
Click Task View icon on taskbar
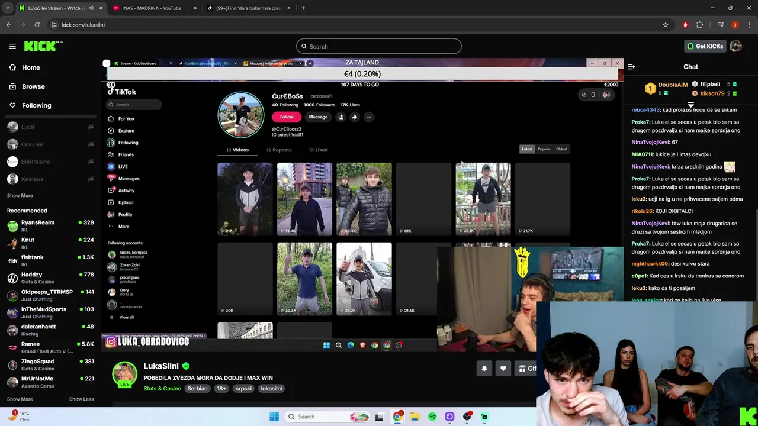379,417
